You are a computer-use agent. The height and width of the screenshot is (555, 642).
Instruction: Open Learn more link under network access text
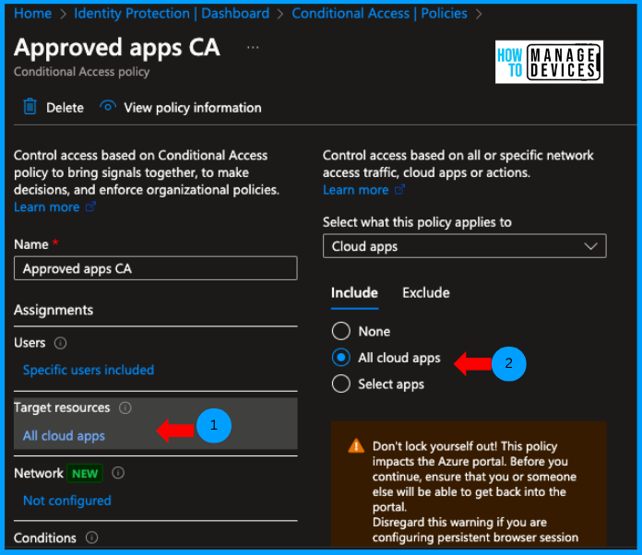(355, 190)
